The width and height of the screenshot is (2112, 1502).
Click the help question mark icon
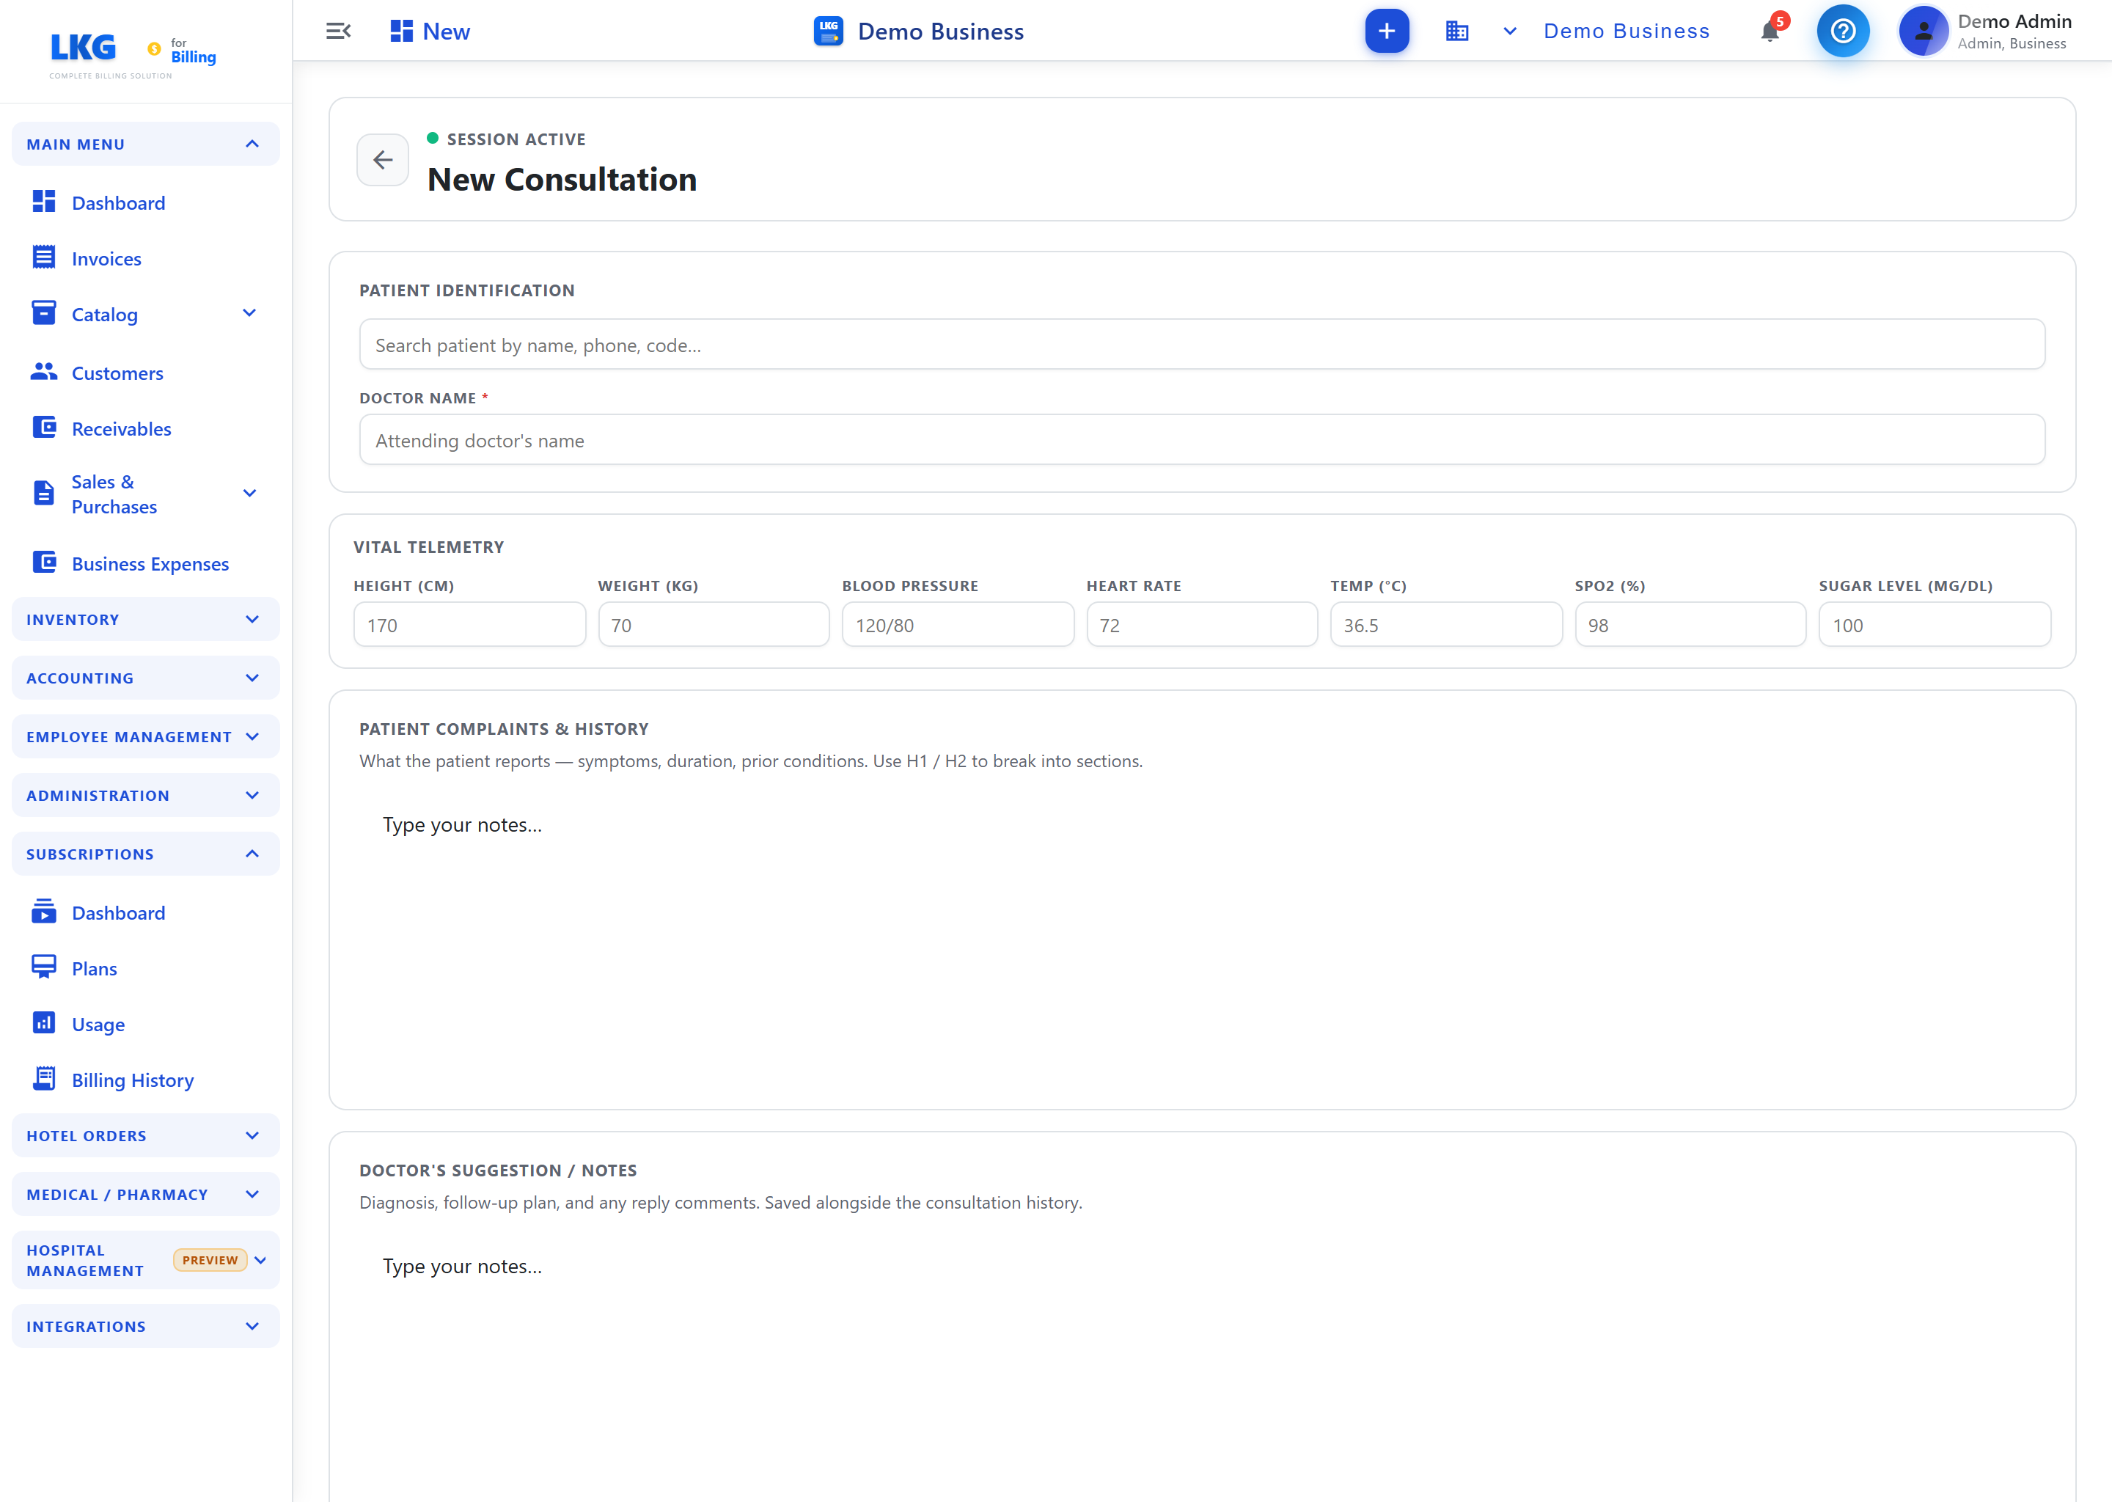[1843, 32]
